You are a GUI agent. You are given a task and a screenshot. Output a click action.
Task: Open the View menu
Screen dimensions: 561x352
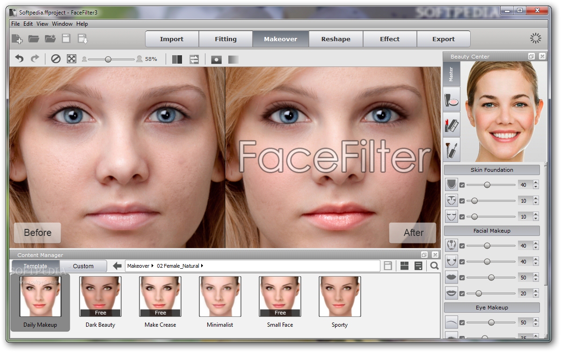pyautogui.click(x=42, y=23)
